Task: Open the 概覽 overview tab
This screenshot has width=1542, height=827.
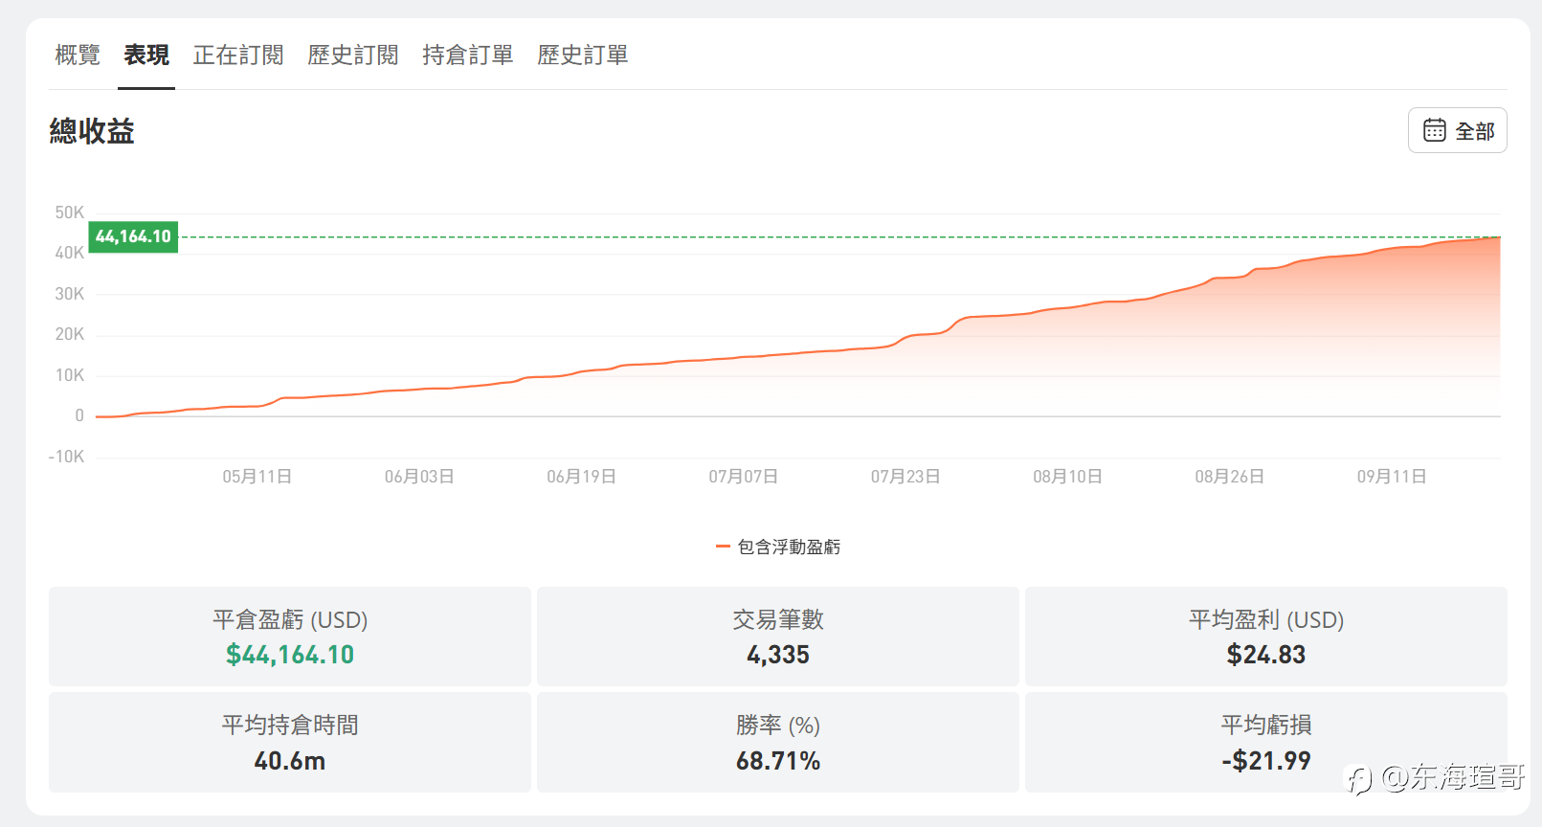Action: [78, 56]
